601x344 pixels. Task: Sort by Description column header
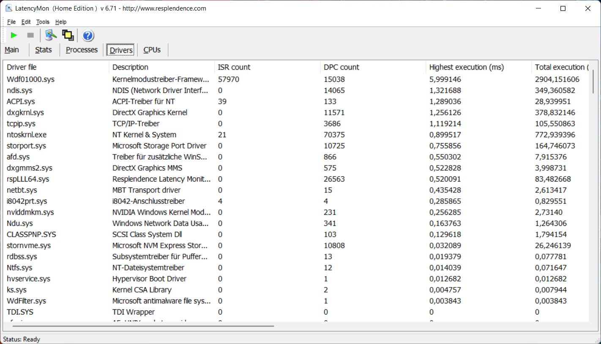coord(162,67)
